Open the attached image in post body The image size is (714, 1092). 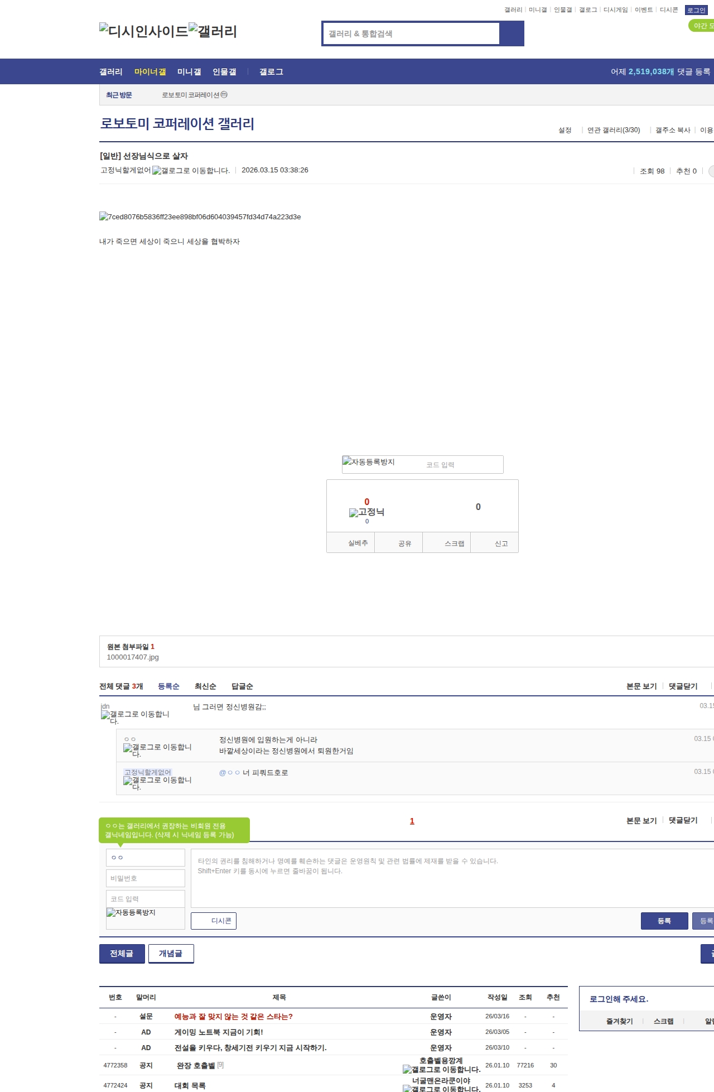tap(200, 217)
